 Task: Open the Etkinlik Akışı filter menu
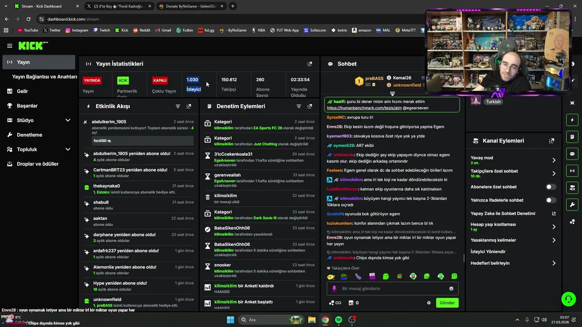pyautogui.click(x=178, y=106)
